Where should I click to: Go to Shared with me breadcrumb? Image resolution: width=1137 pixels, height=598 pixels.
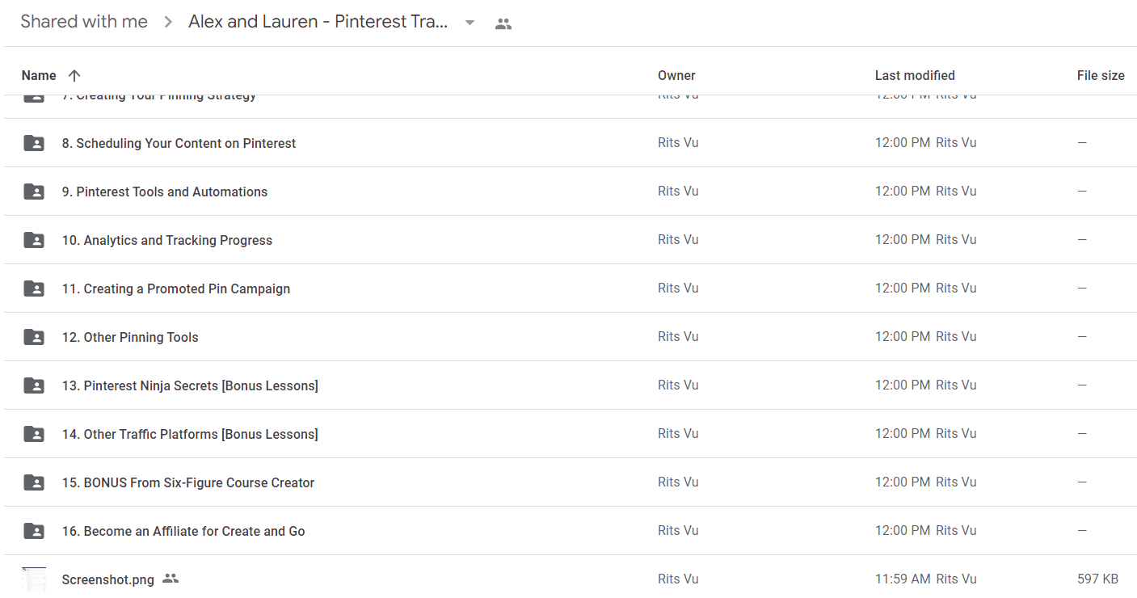84,22
